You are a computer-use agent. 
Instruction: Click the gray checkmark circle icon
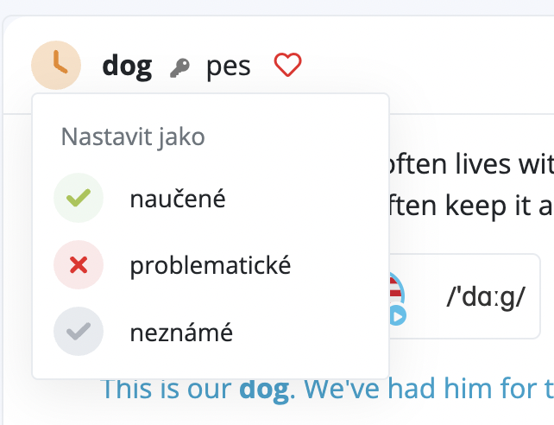click(79, 332)
